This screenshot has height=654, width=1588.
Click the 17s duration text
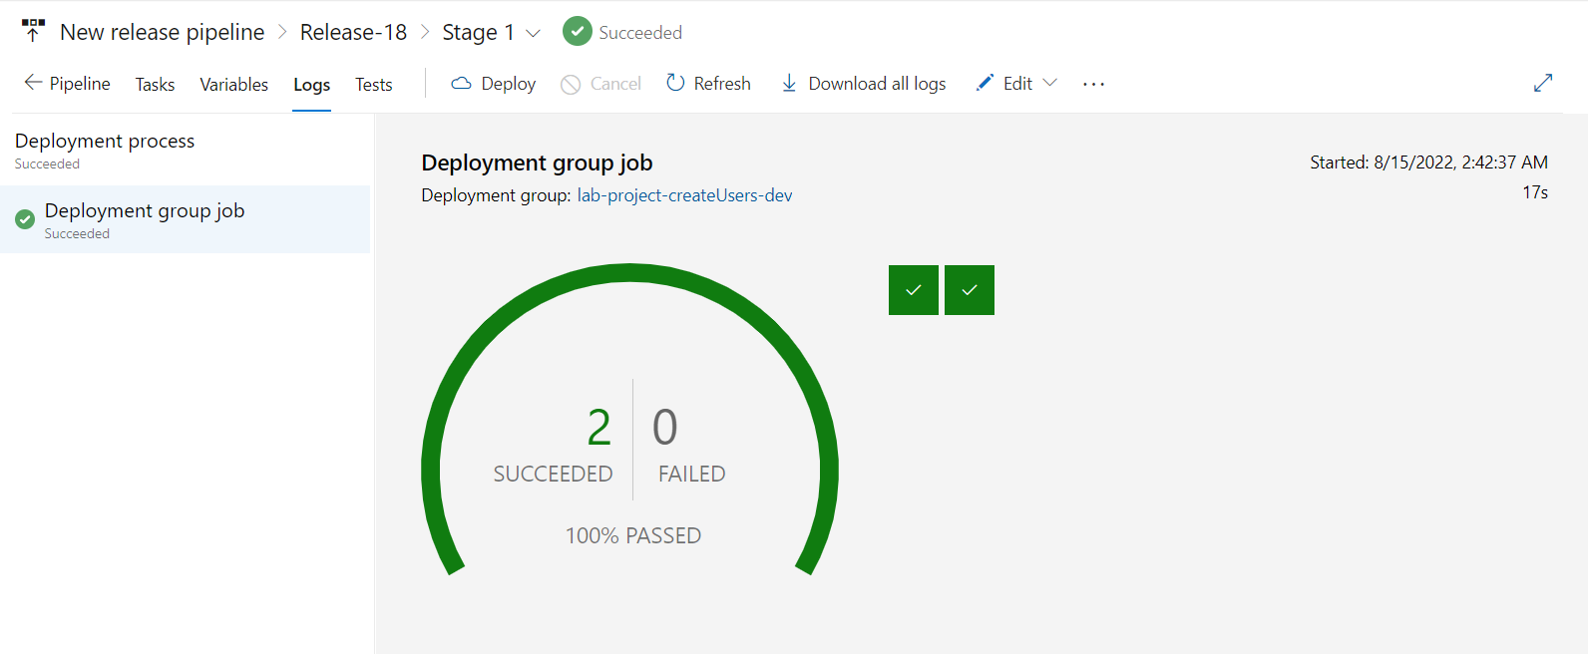point(1535,192)
